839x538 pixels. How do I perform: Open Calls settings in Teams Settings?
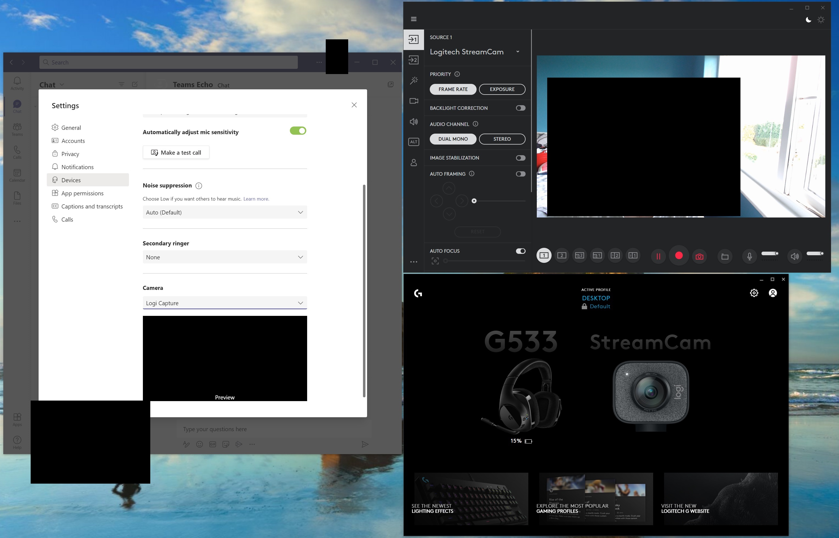click(x=88, y=219)
